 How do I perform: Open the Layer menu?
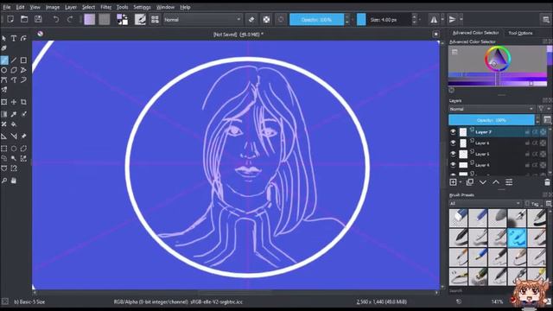pyautogui.click(x=71, y=7)
